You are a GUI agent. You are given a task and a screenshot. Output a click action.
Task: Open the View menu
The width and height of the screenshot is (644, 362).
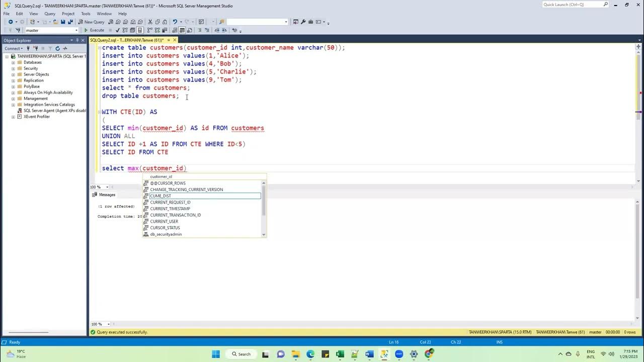(x=34, y=14)
